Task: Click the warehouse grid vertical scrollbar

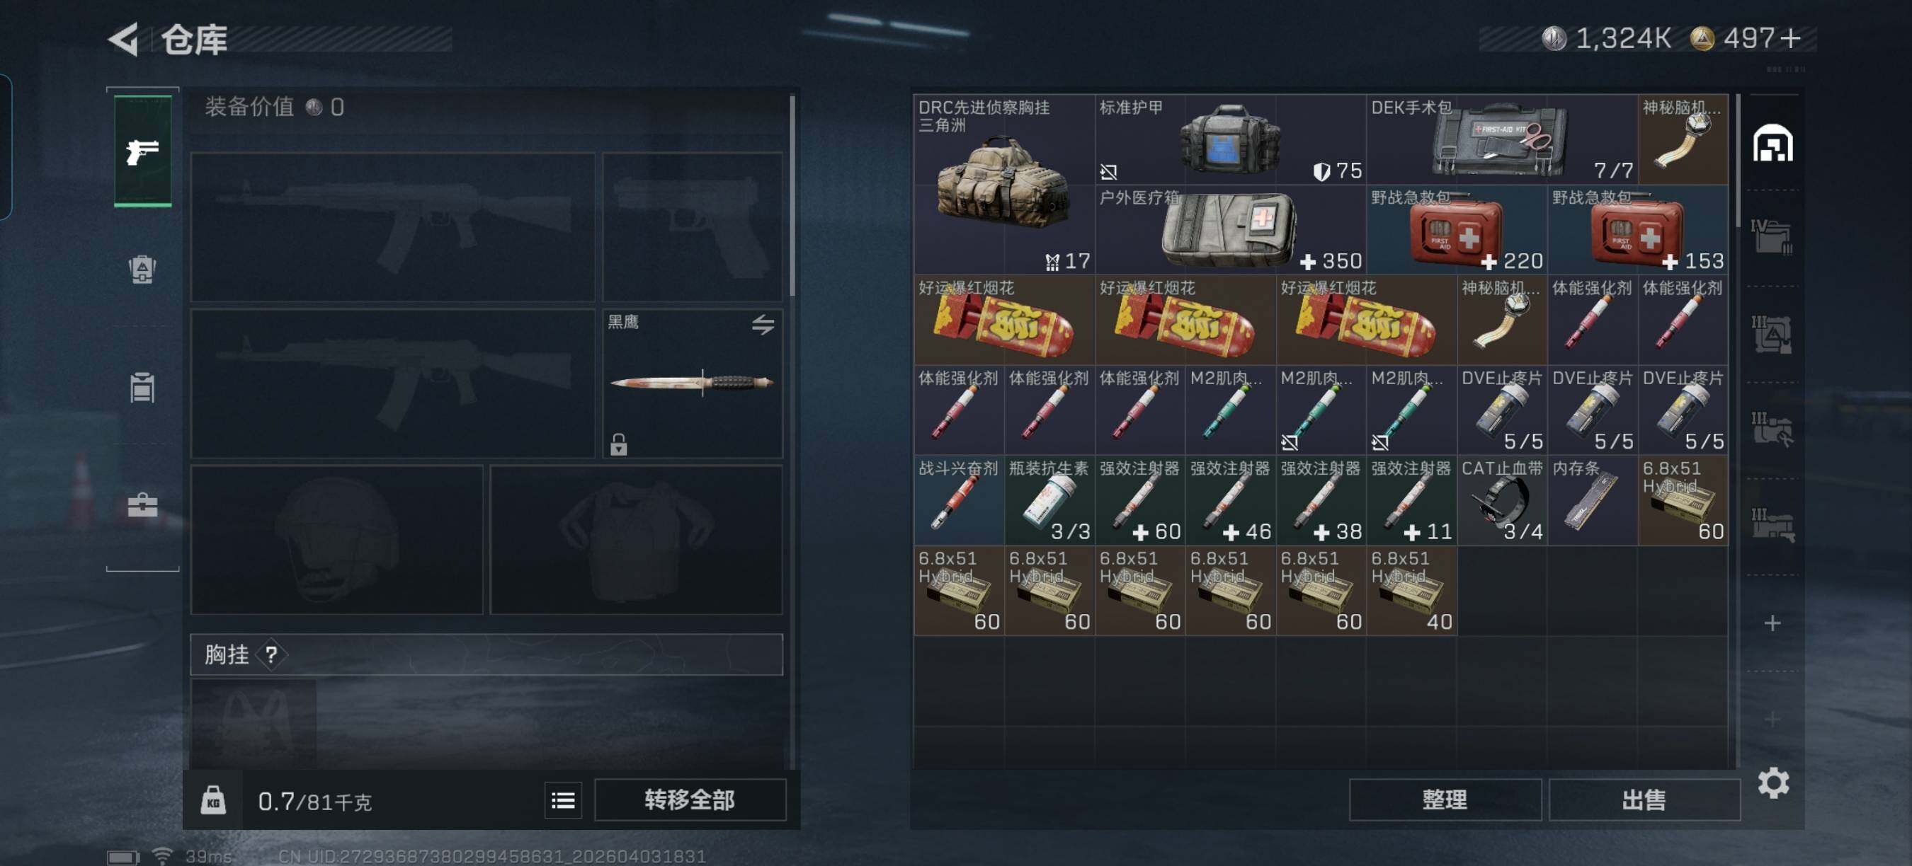Action: 1738,161
